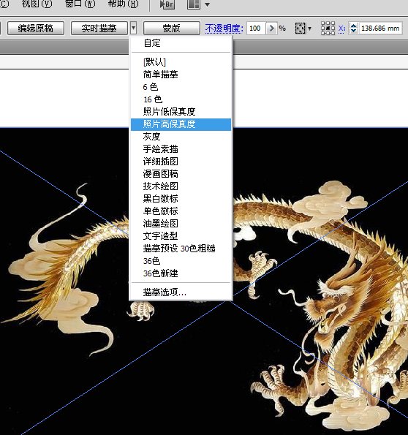The image size is (408, 435).
Task: Click the dashed-square align-to selection icon
Action: tap(300, 29)
